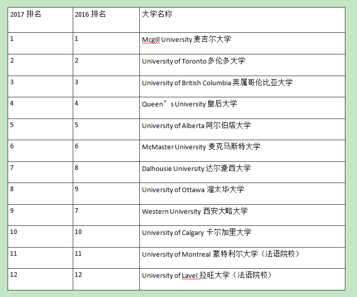Click the University of Toronto 多伦多大学 entry

193,61
